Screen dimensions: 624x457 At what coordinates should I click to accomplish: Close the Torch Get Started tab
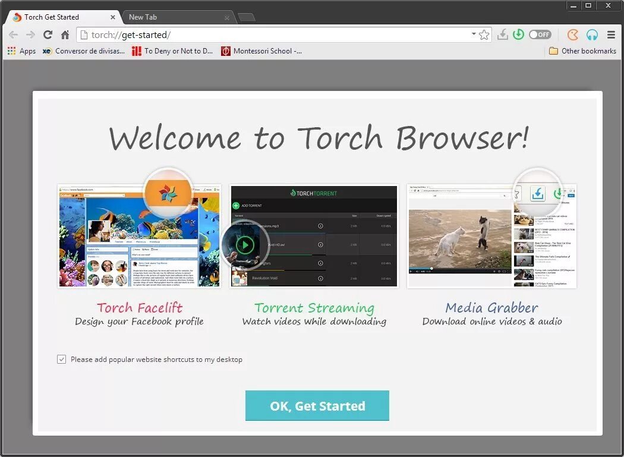[113, 17]
